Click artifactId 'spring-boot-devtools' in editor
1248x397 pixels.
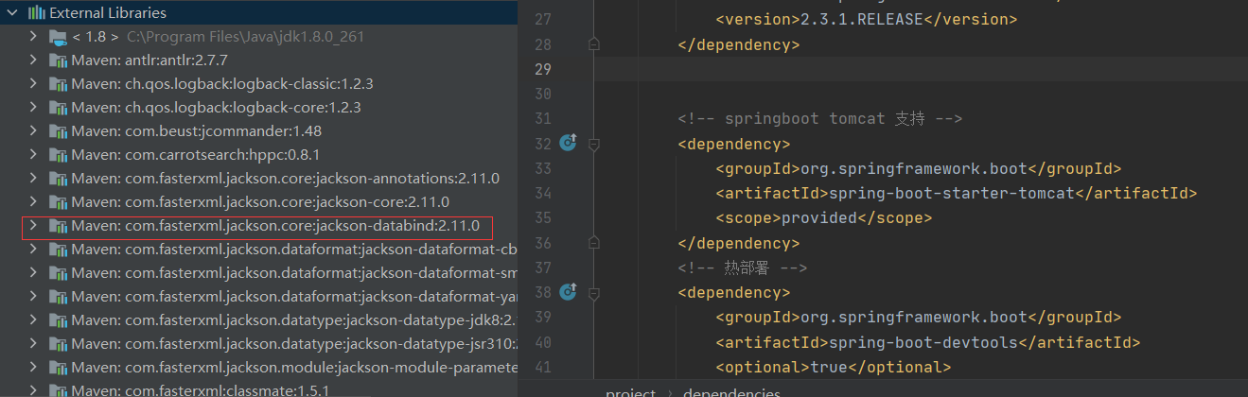click(x=923, y=341)
